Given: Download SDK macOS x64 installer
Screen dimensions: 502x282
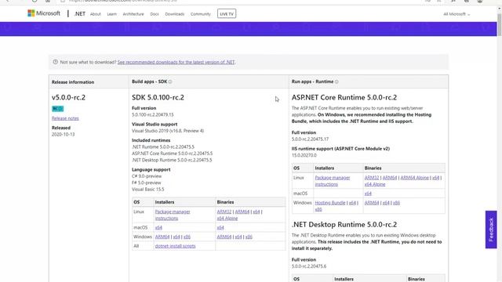Looking at the screenshot, I should [x=158, y=228].
